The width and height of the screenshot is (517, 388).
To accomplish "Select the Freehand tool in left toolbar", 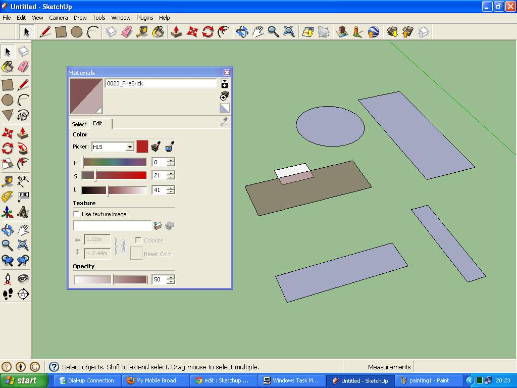I will pos(23,116).
